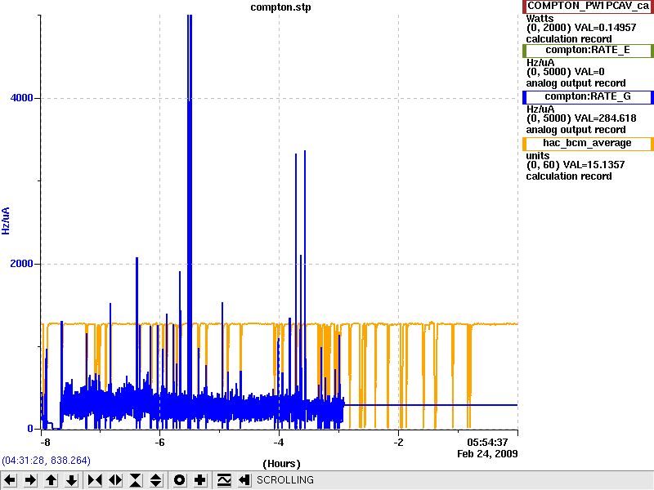Click the SCROLLING status label
Screen dimensions: 654x490
pos(284,480)
